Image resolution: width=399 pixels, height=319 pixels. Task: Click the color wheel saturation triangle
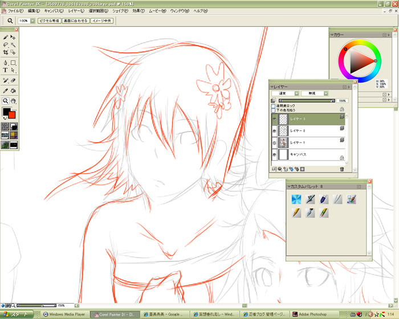pos(361,61)
